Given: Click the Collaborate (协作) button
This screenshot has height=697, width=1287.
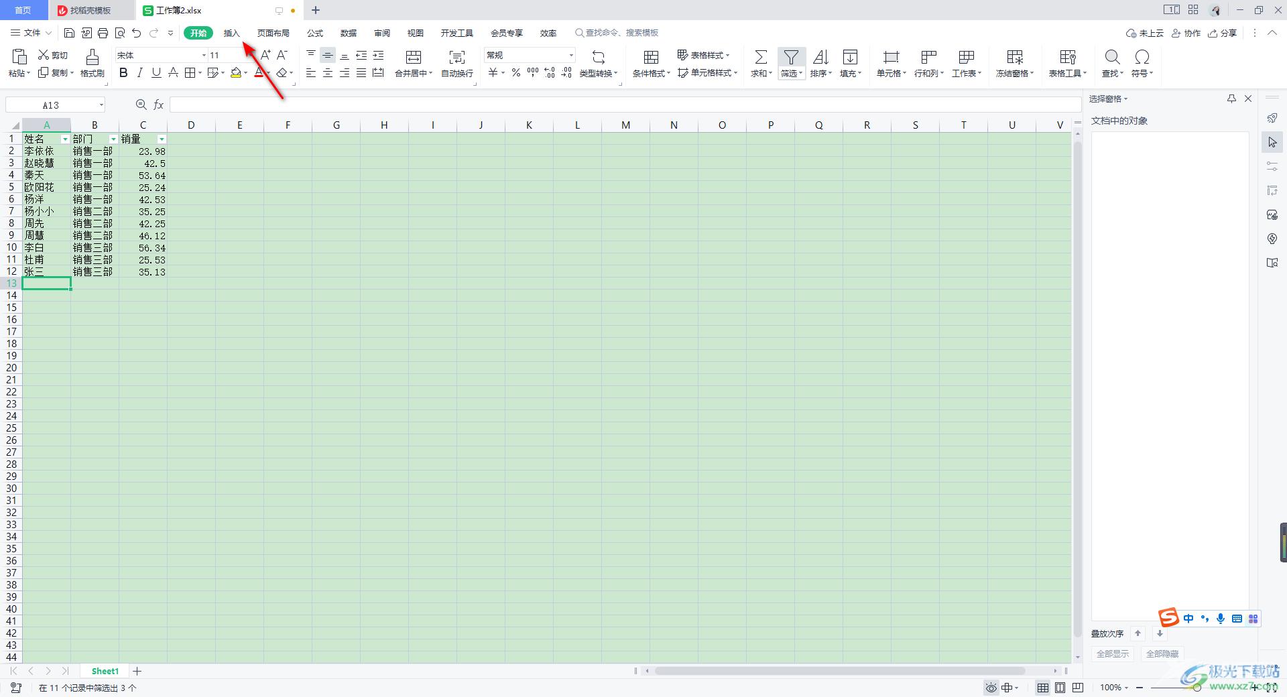Looking at the screenshot, I should click(x=1186, y=33).
